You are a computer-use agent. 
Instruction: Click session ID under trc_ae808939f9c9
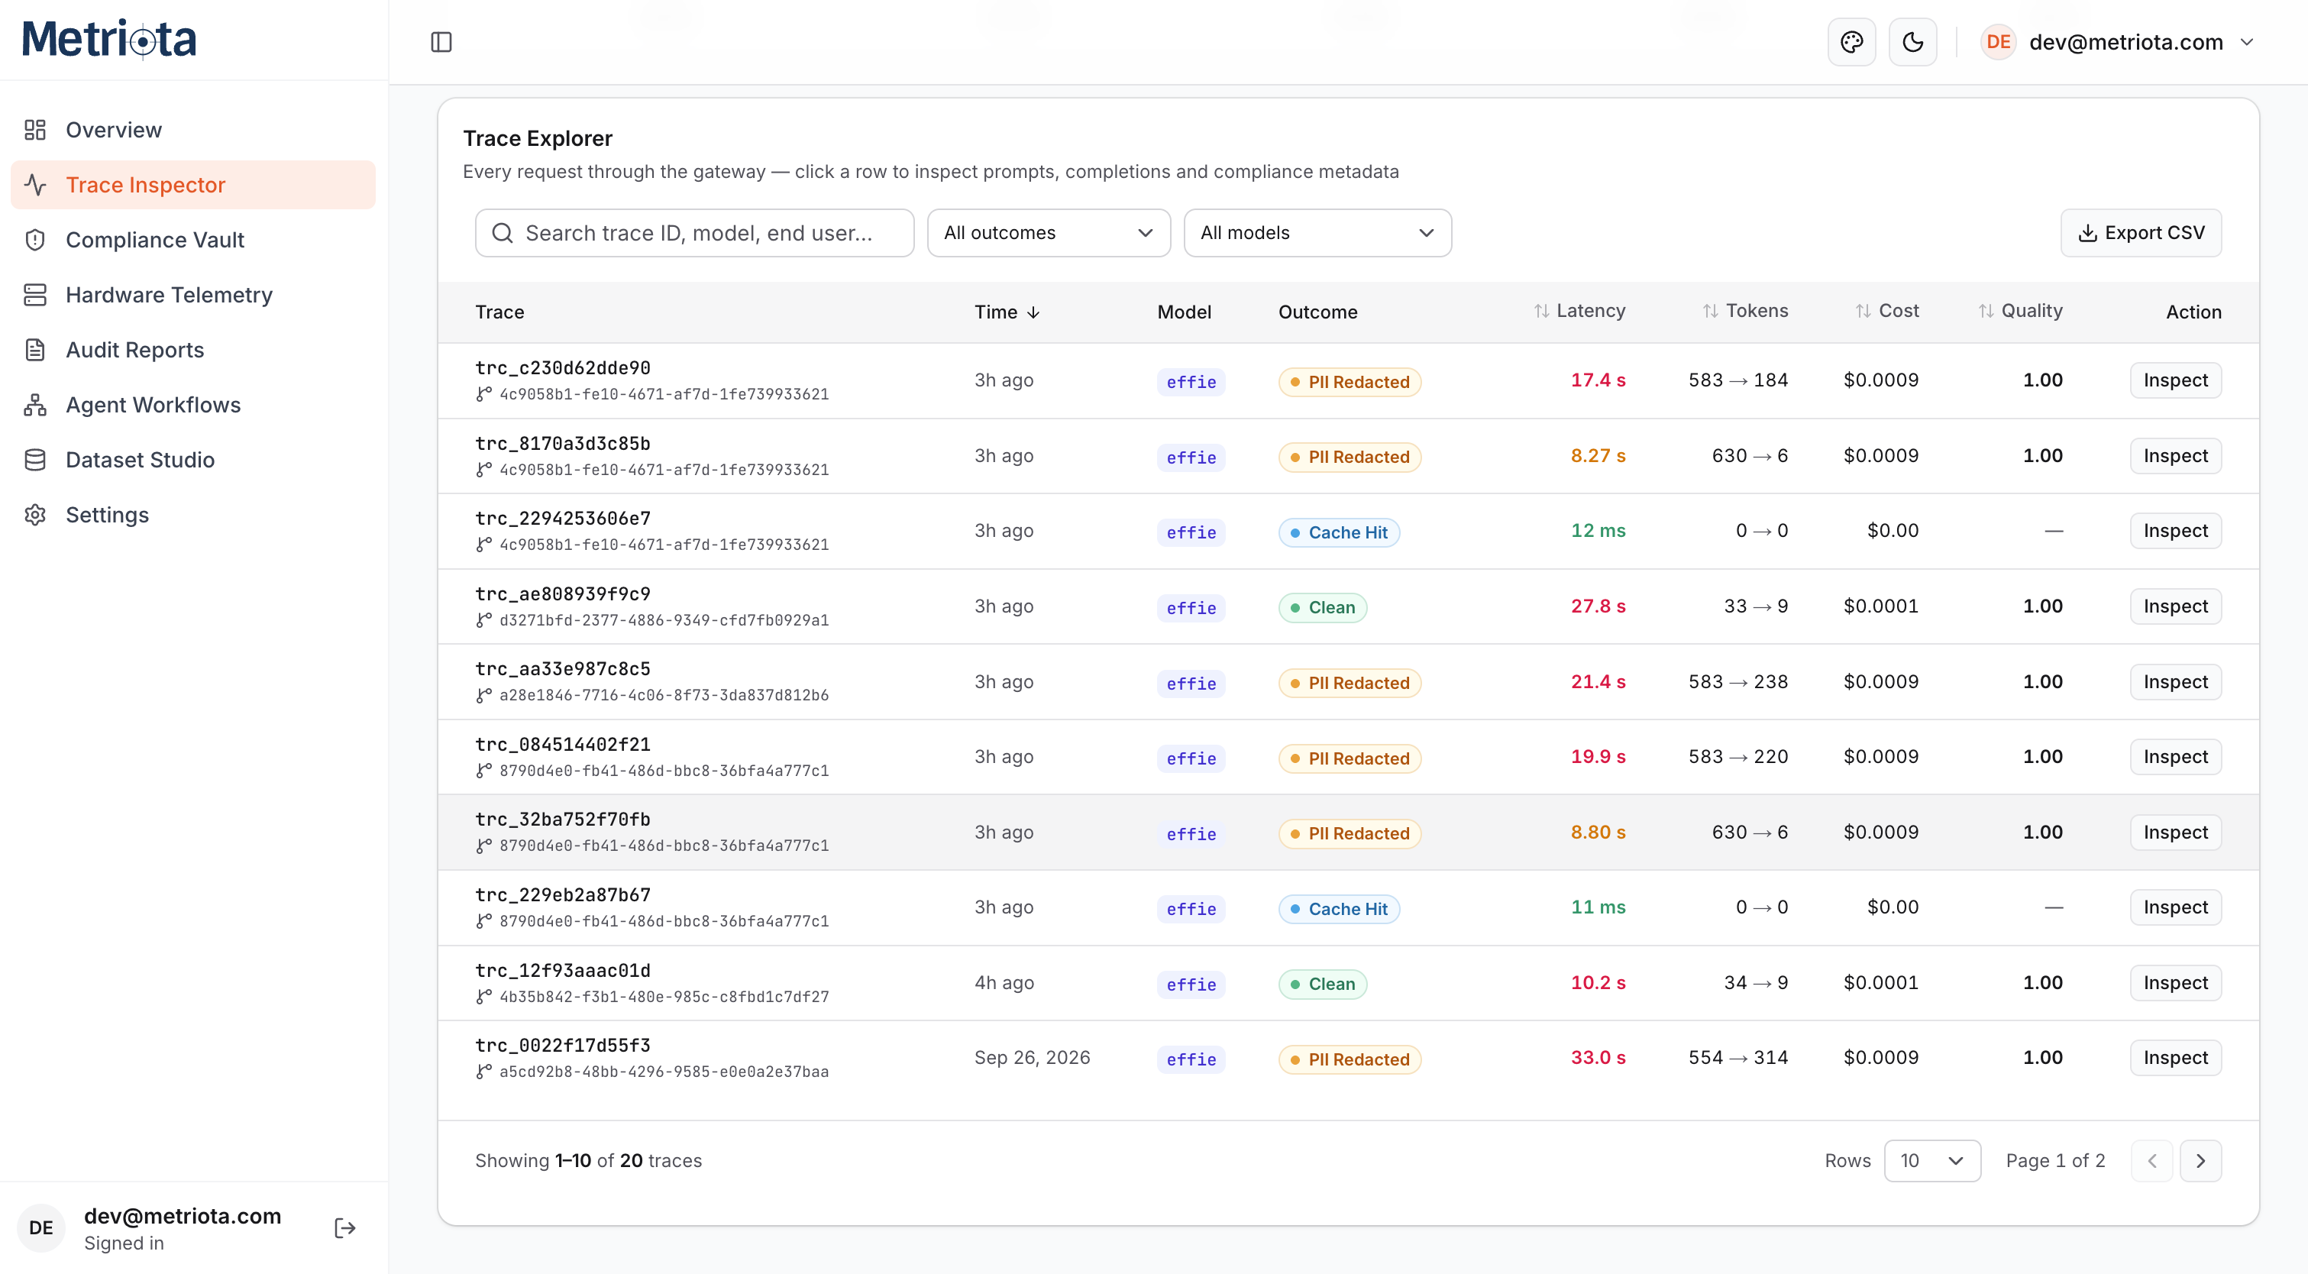click(664, 620)
